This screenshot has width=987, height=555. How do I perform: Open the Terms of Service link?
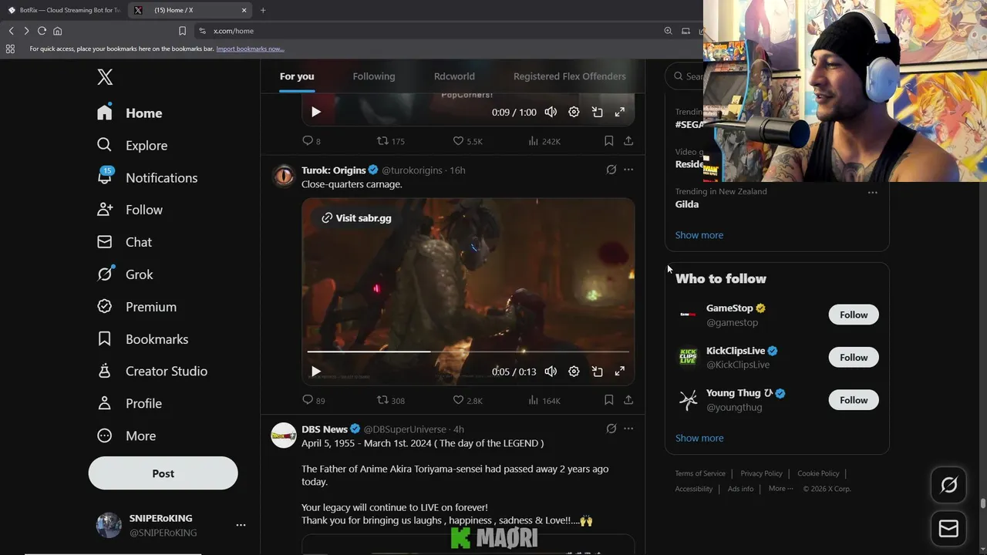click(700, 473)
